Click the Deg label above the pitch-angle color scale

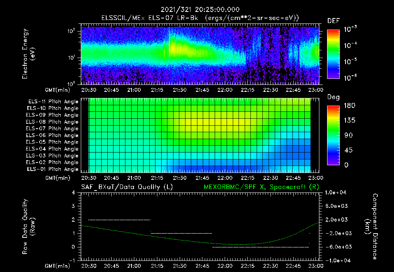coord(333,97)
